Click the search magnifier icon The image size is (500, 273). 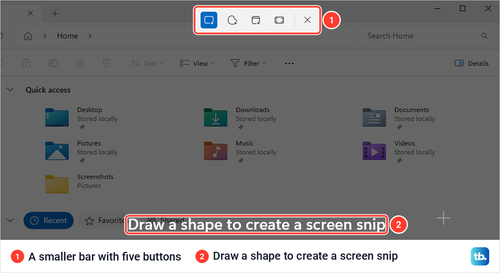point(484,36)
